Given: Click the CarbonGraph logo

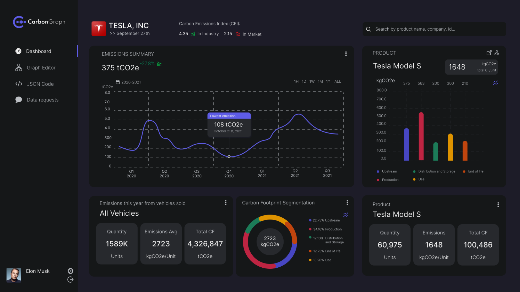Looking at the screenshot, I should (x=39, y=22).
